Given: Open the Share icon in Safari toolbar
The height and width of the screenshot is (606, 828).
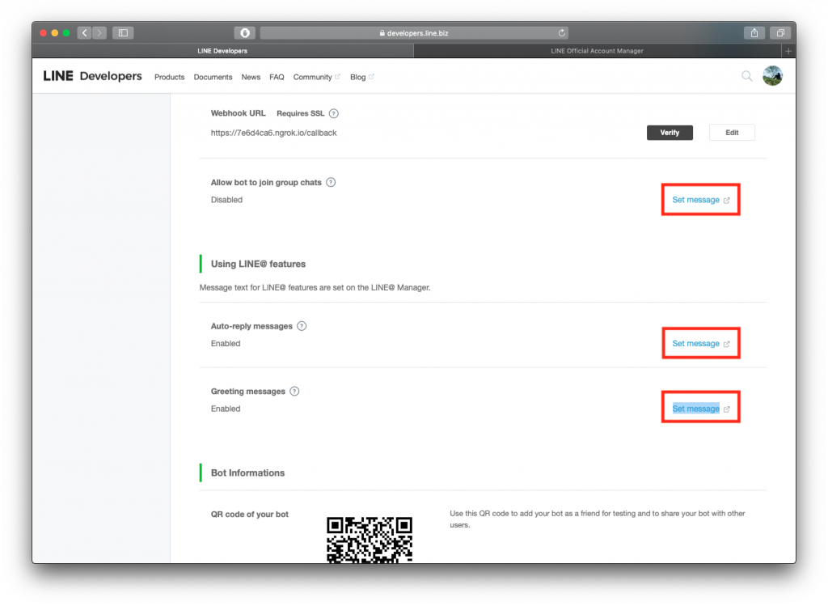Looking at the screenshot, I should 754,32.
